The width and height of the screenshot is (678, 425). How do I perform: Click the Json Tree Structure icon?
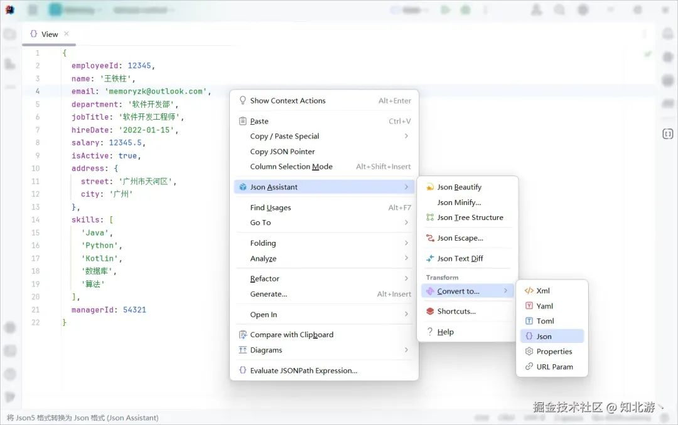430,218
